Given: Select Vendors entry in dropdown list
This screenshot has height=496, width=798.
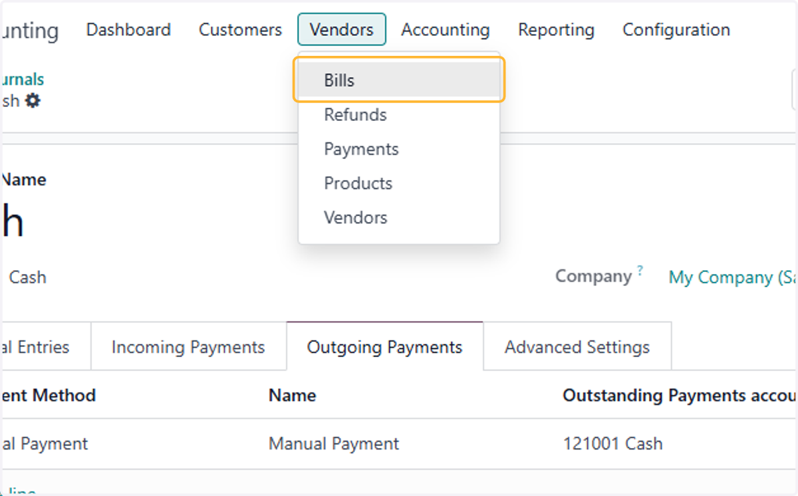Looking at the screenshot, I should [x=399, y=217].
